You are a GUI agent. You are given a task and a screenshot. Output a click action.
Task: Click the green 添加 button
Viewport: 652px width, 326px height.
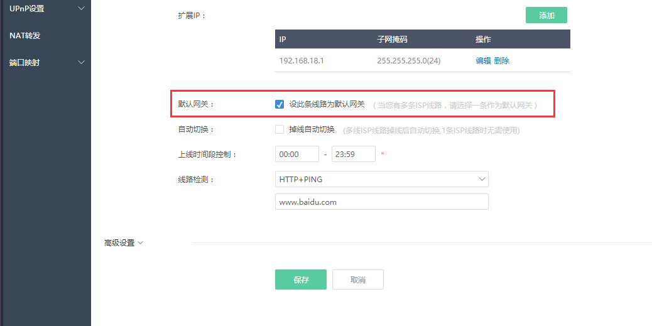pyautogui.click(x=546, y=15)
